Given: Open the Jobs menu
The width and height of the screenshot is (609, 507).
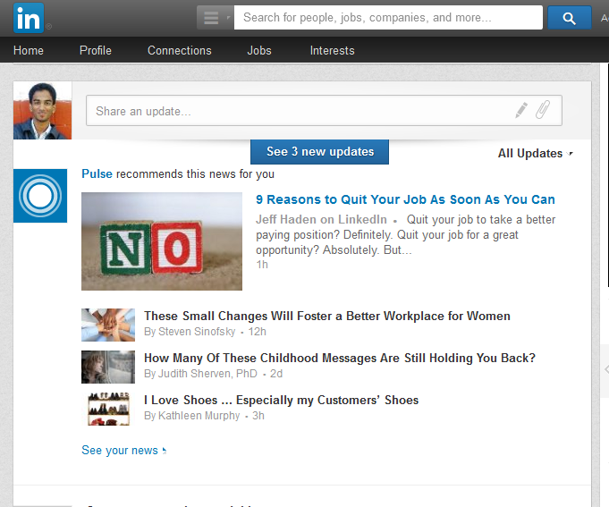Looking at the screenshot, I should click(259, 50).
